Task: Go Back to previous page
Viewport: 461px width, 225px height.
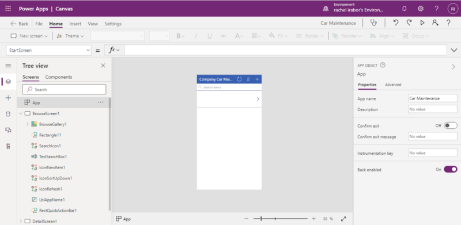Action: (20, 24)
